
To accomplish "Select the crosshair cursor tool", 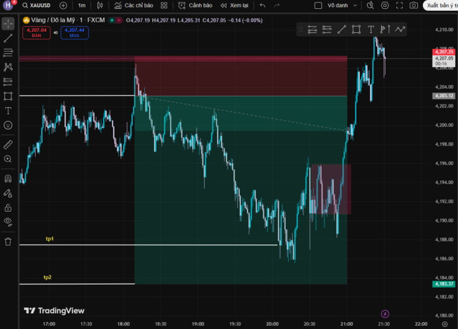I will [8, 23].
